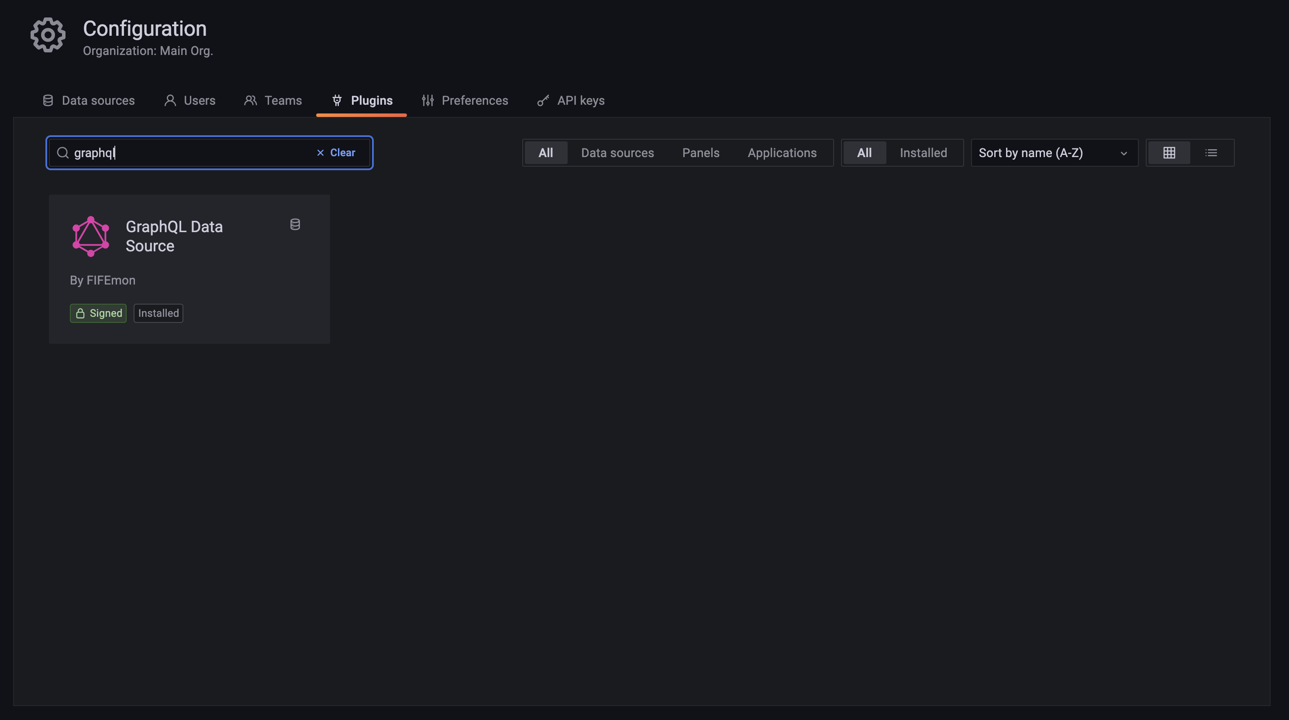Image resolution: width=1289 pixels, height=720 pixels.
Task: Filter plugin type to Applications
Action: [782, 153]
